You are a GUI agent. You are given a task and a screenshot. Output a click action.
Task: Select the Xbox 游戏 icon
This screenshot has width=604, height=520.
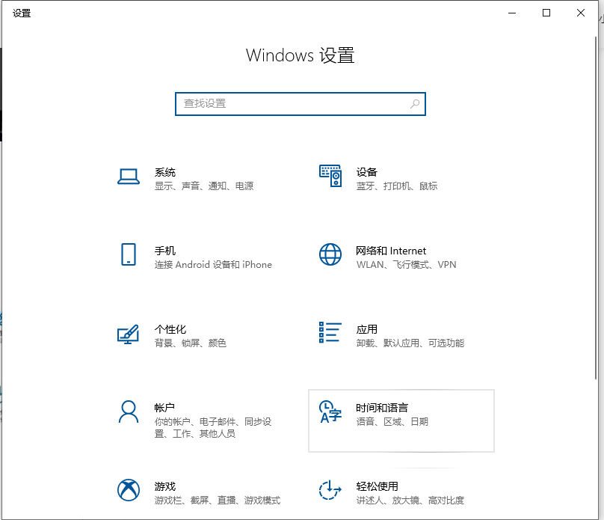129,490
